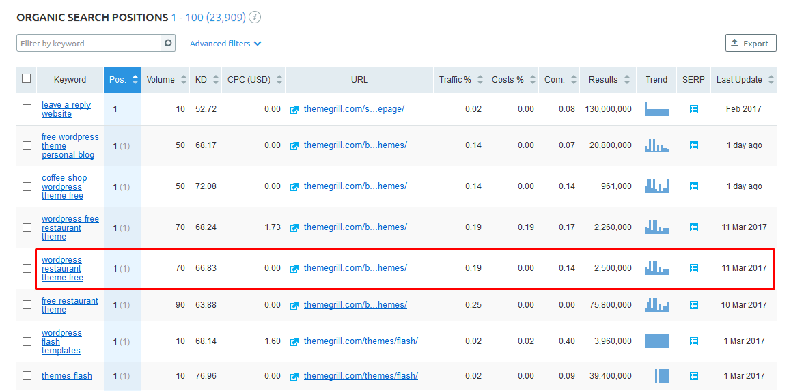
Task: Tick checkbox for wordpress restaurant theme free
Action: point(27,269)
